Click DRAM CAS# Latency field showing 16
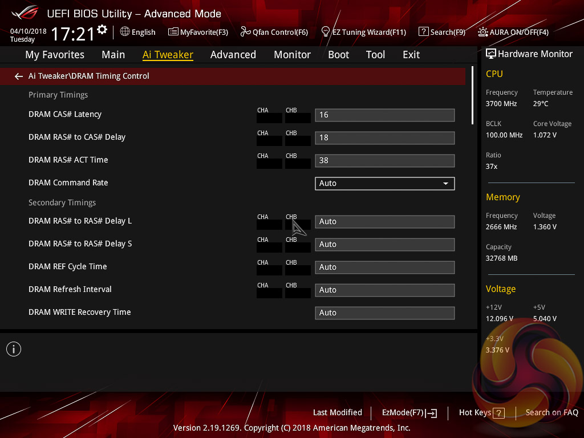This screenshot has width=584, height=438. 385,115
